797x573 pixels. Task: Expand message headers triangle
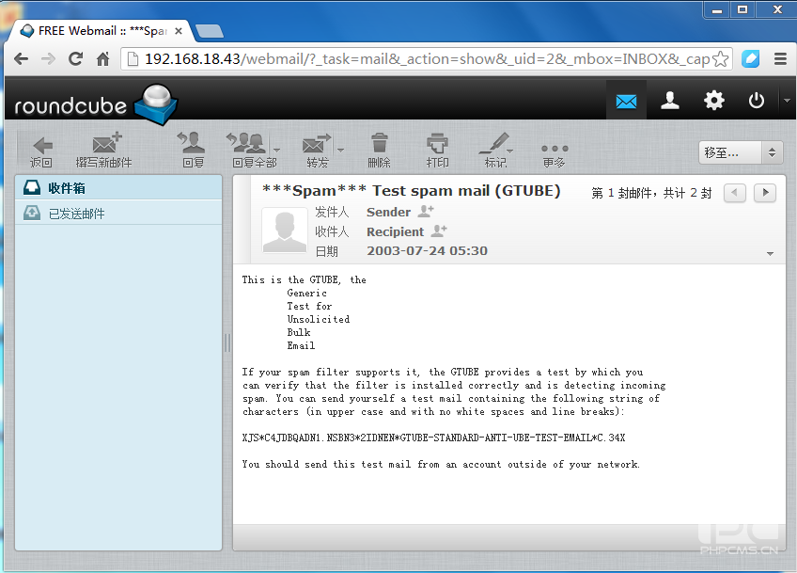(770, 253)
